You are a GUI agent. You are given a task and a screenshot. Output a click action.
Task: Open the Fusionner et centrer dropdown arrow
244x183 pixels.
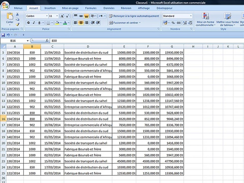140,23
